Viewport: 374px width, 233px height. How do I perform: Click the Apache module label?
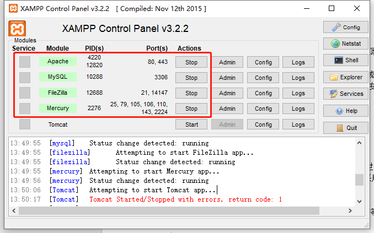click(x=58, y=61)
